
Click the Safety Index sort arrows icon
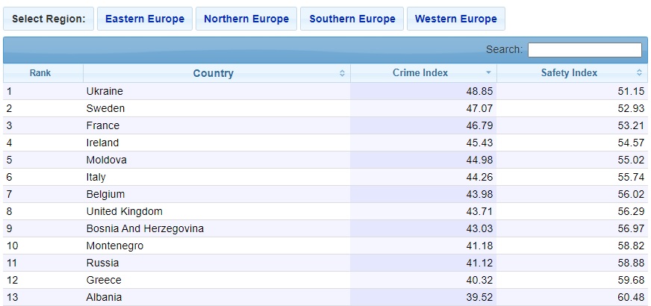639,73
